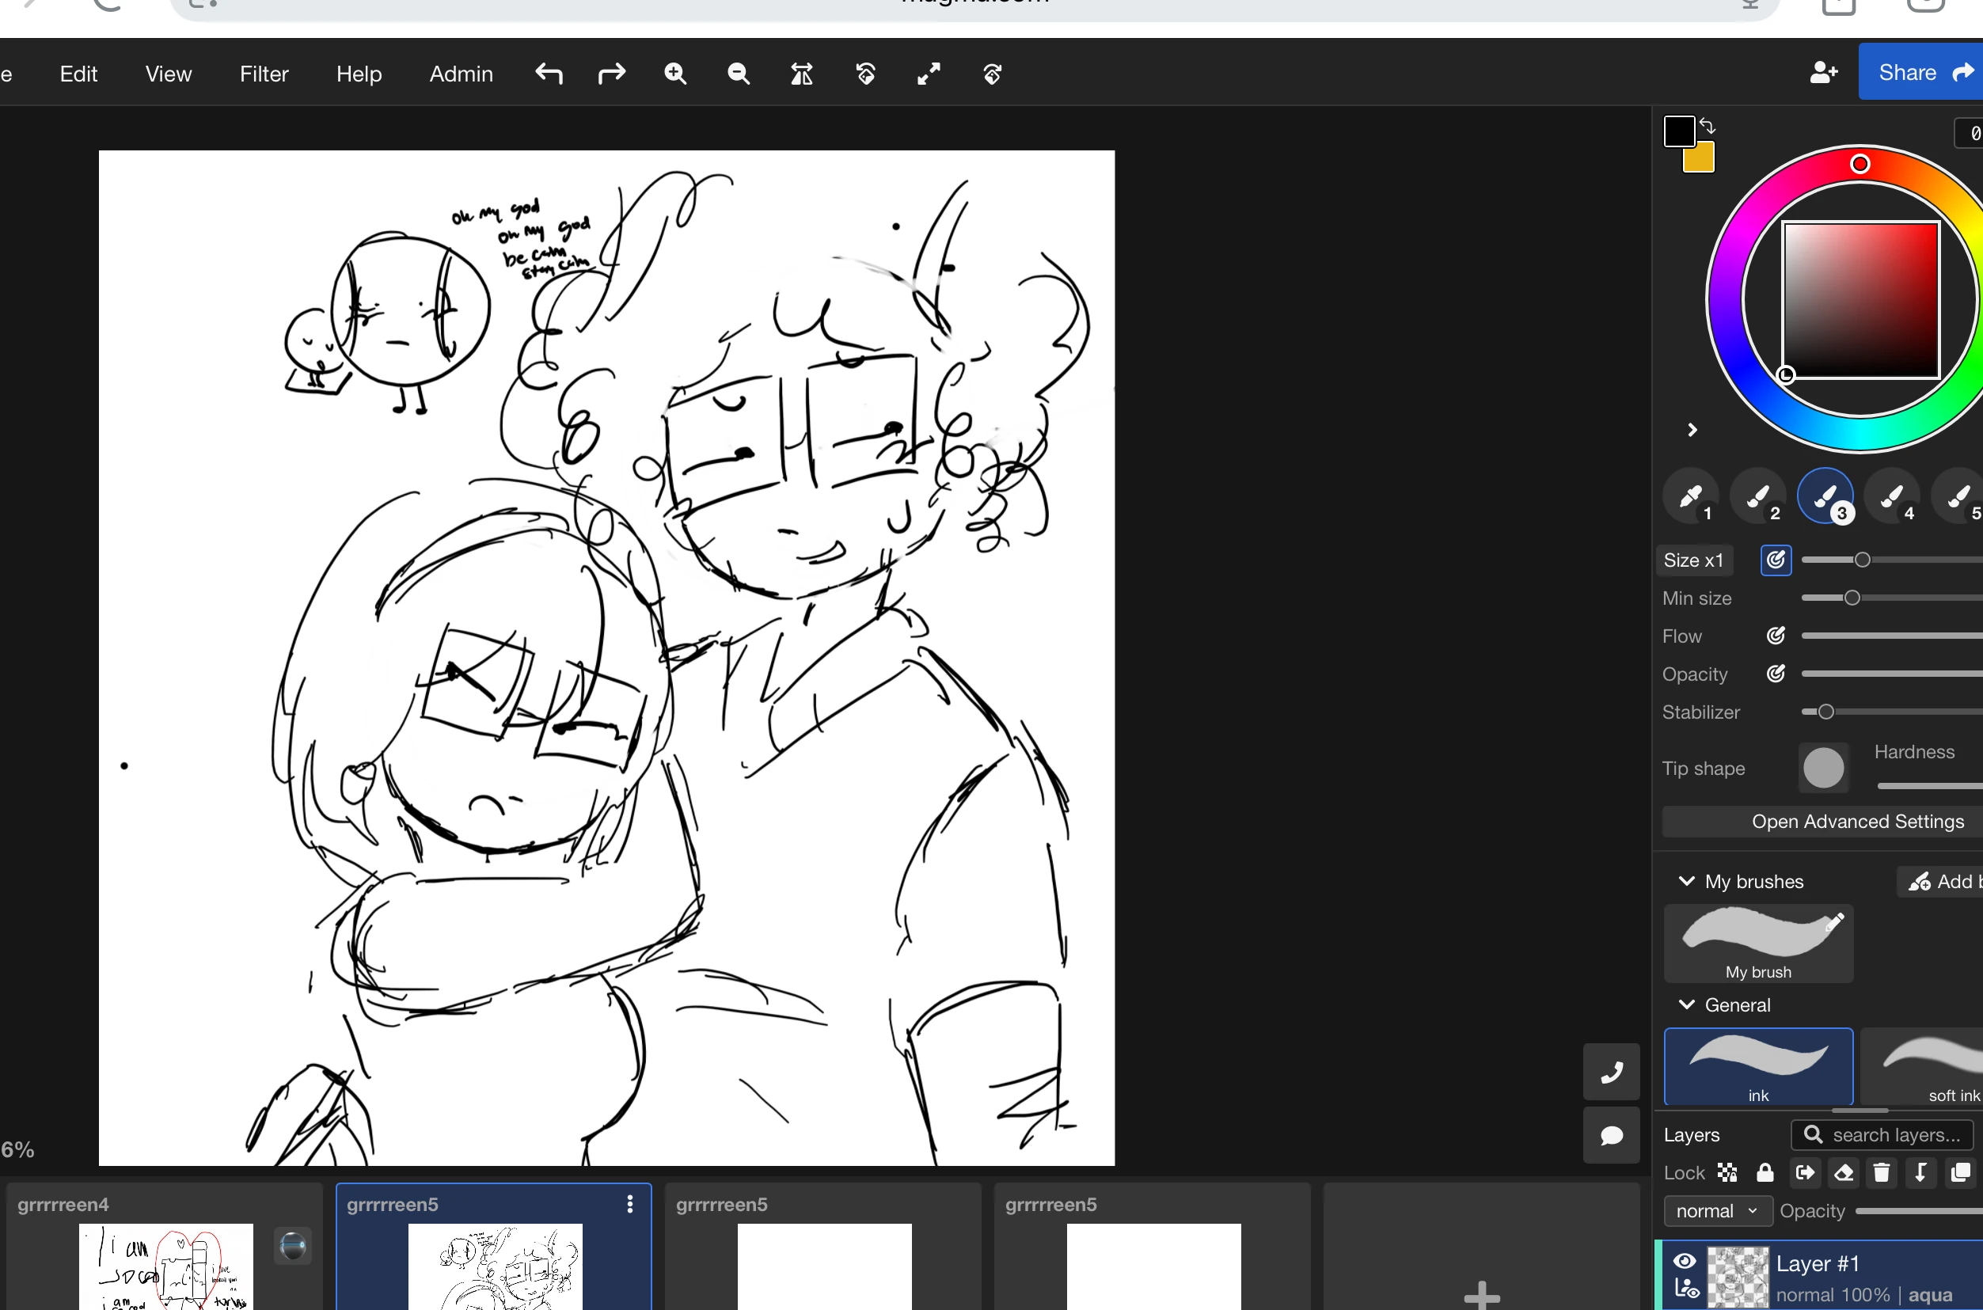The image size is (1983, 1310).
Task: Open the Admin menu
Action: [460, 74]
